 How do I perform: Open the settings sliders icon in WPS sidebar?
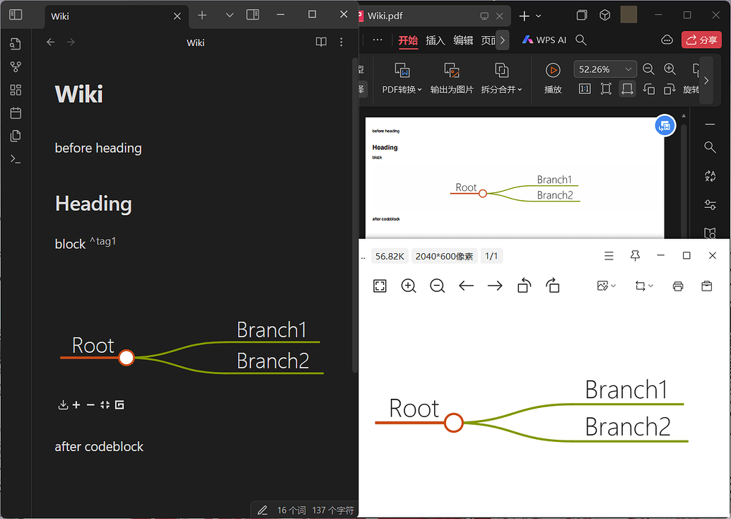[710, 205]
